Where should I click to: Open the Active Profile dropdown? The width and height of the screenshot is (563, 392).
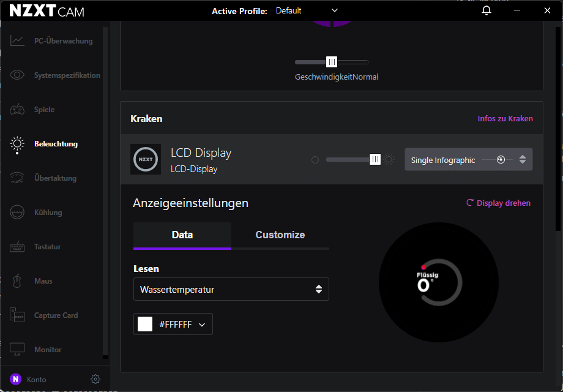(306, 10)
